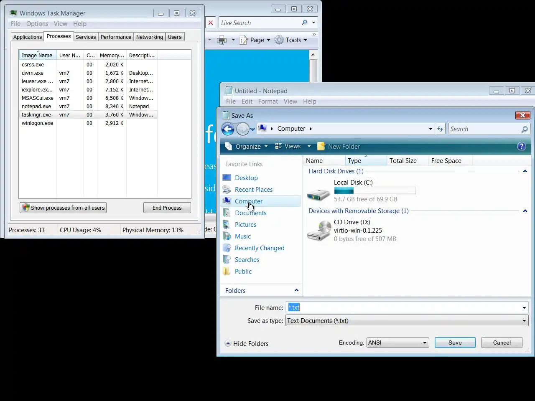535x401 pixels.
Task: Switch to the Users tab
Action: [175, 37]
